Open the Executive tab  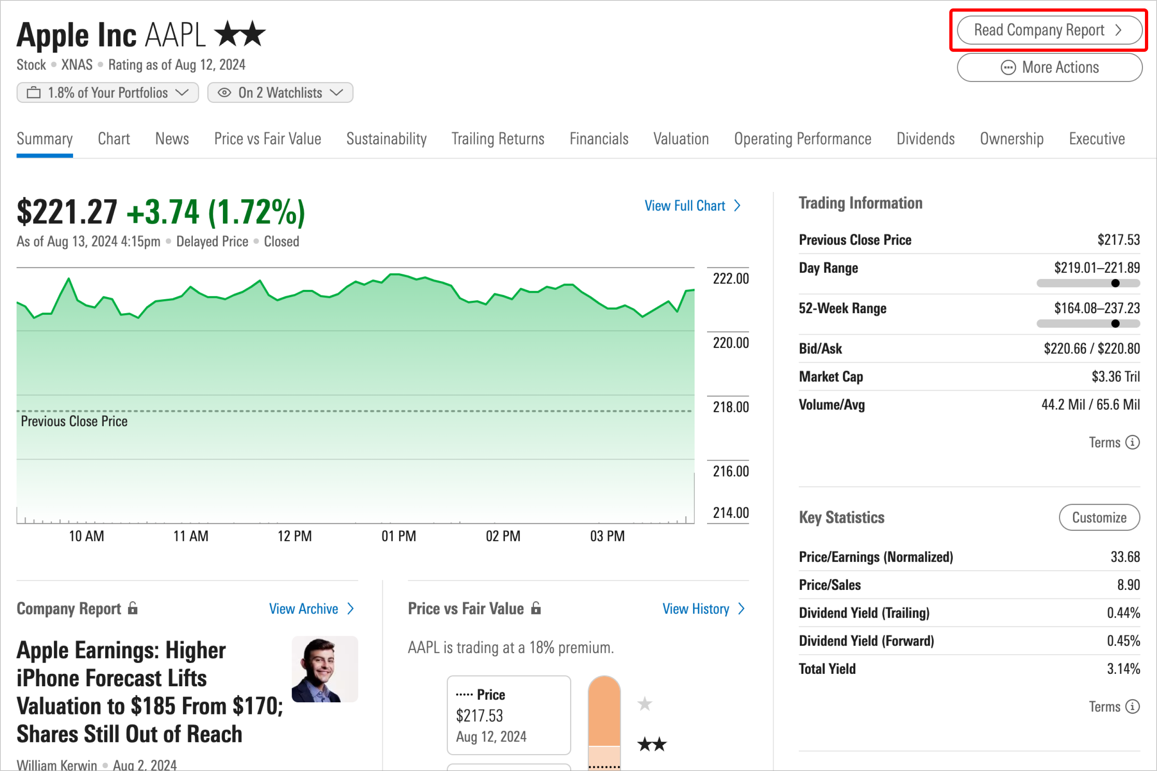coord(1097,139)
